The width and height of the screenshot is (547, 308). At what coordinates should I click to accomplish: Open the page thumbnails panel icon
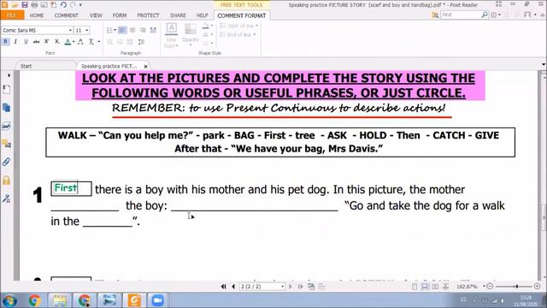click(x=7, y=90)
